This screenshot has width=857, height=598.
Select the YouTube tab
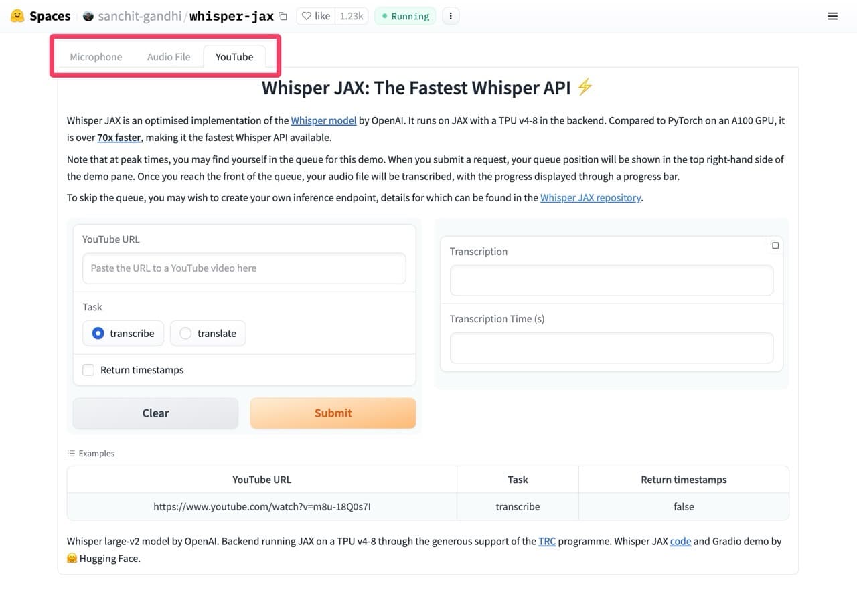pos(234,57)
